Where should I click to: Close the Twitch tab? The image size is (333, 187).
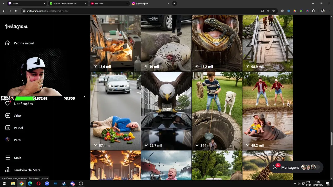point(44,4)
